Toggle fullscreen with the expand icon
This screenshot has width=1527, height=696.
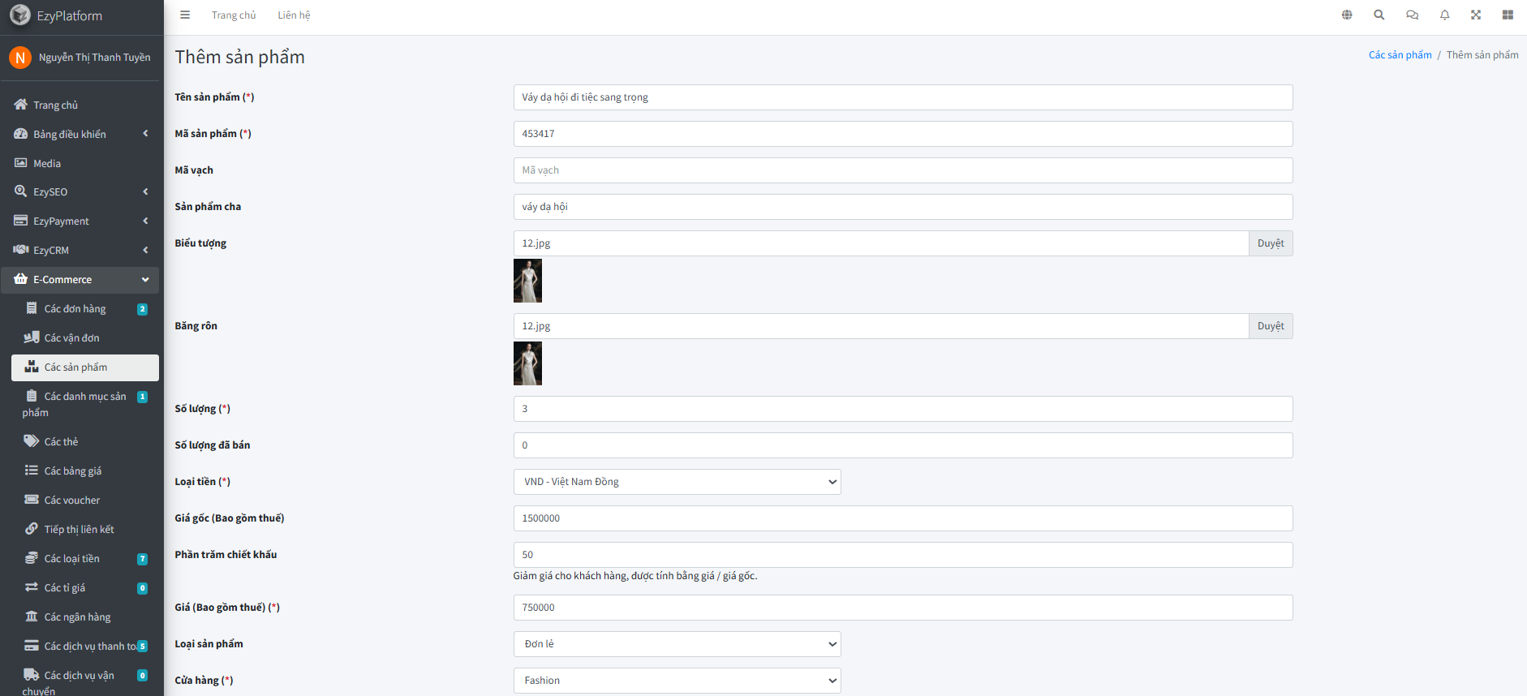(1476, 15)
